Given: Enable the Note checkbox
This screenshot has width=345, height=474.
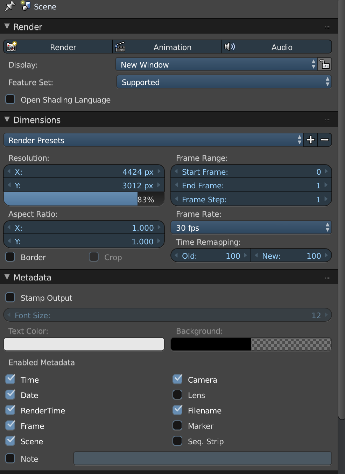Looking at the screenshot, I should (x=10, y=459).
